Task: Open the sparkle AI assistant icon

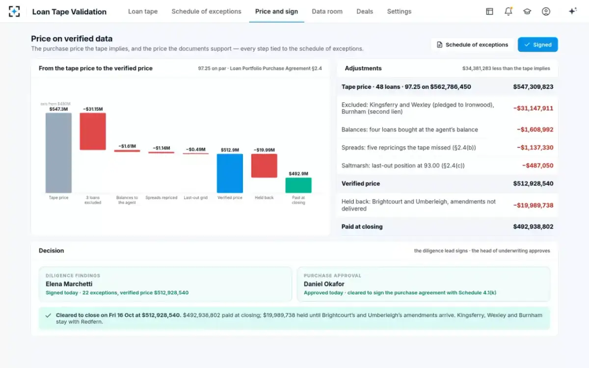Action: [572, 11]
